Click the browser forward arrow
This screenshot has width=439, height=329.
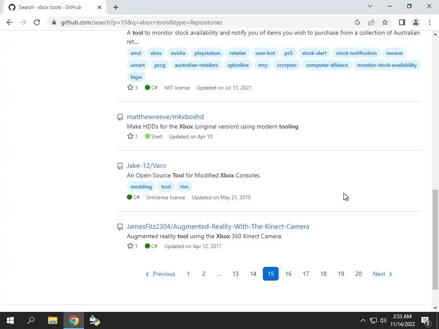(23, 22)
